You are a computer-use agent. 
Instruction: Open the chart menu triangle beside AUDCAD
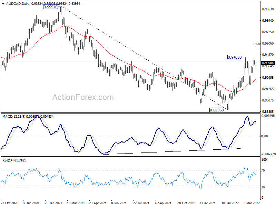point(3,4)
